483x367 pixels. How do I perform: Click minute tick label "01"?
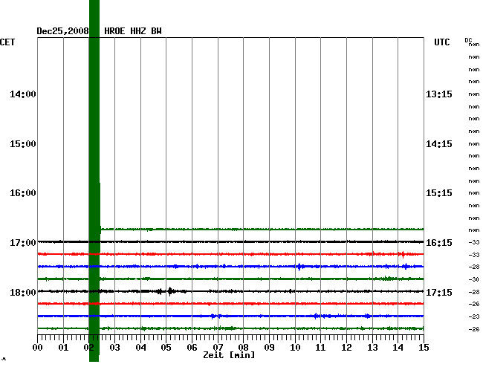click(63, 348)
